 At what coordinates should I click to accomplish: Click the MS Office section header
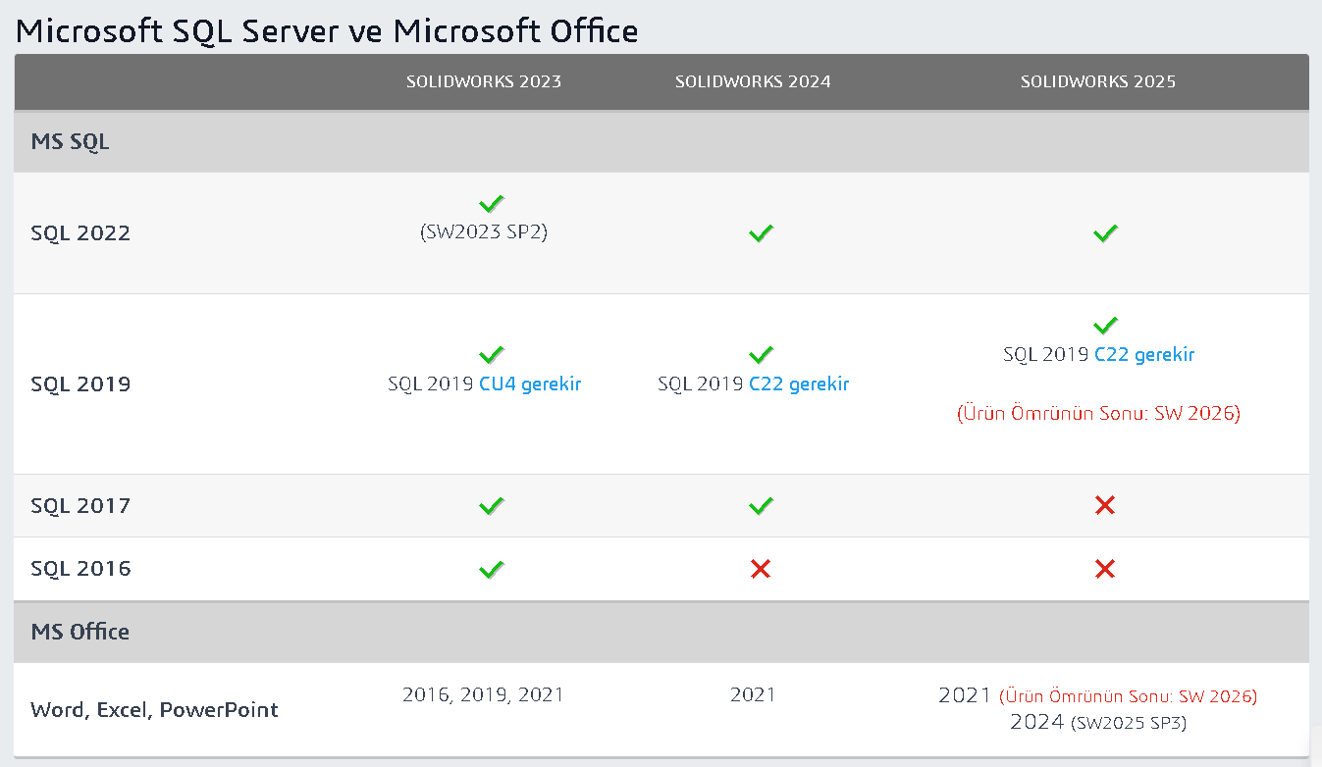tap(79, 632)
